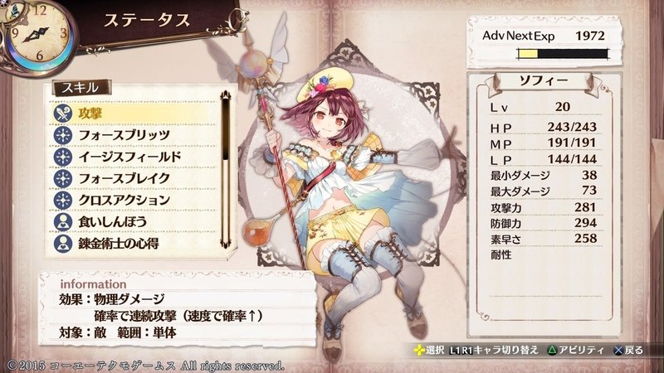The width and height of the screenshot is (664, 373).
Task: Click the passive icon beside 錬金術士の心得
Action: click(63, 243)
